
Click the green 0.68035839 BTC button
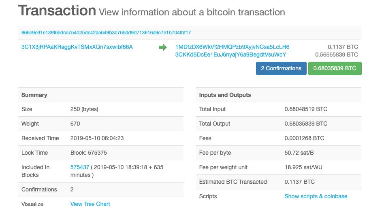(335, 68)
